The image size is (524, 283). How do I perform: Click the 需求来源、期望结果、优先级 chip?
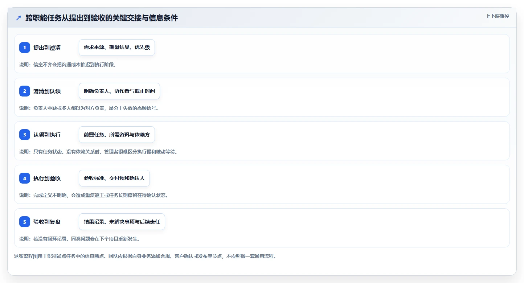click(117, 48)
